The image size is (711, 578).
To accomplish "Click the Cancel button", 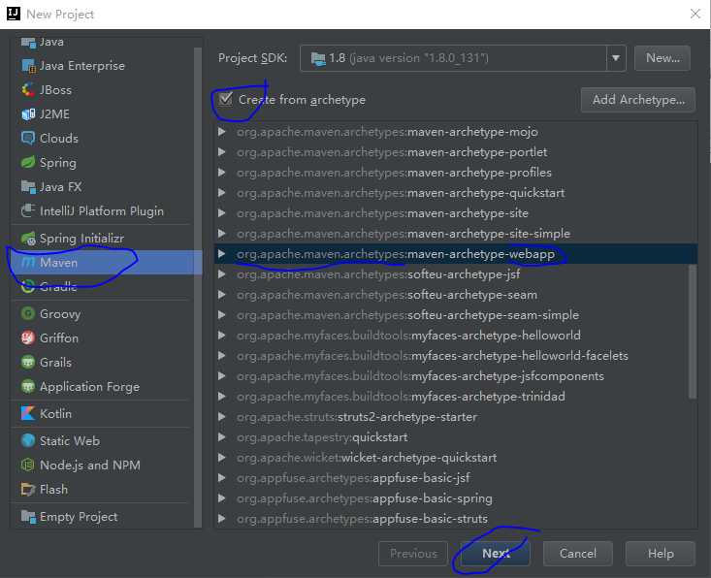I will 578,554.
